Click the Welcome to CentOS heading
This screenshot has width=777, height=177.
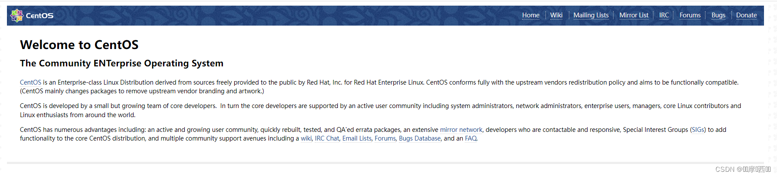[x=79, y=45]
